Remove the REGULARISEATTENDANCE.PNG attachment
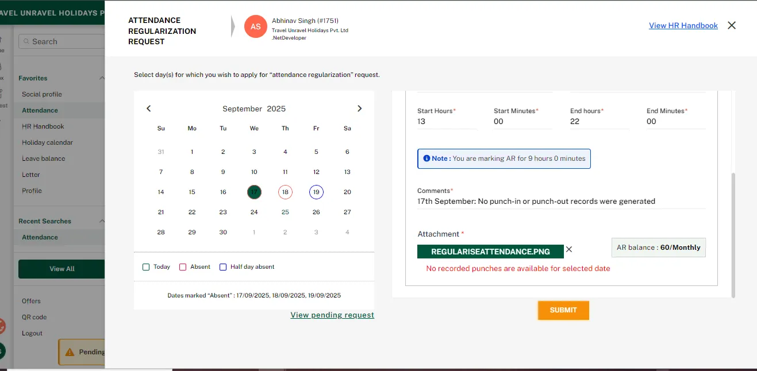Screen dimensions: 757x371 [569, 249]
